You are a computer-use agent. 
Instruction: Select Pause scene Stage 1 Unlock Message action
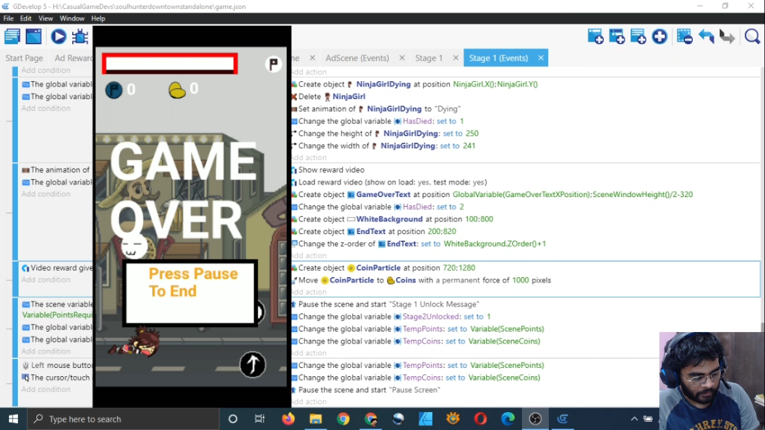[385, 304]
